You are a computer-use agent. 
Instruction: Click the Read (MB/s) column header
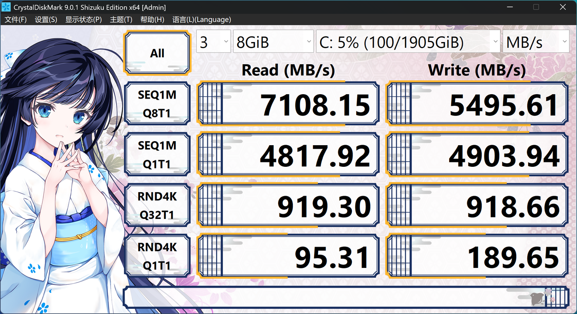(x=288, y=70)
